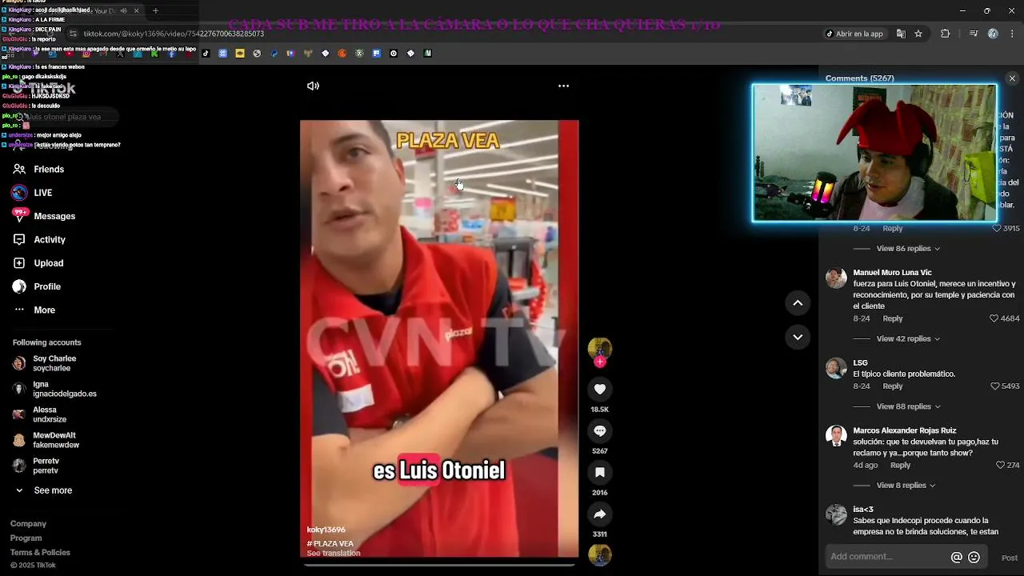Save the video with bookmark icon
Screen dimensions: 1024x576
pyautogui.click(x=599, y=473)
